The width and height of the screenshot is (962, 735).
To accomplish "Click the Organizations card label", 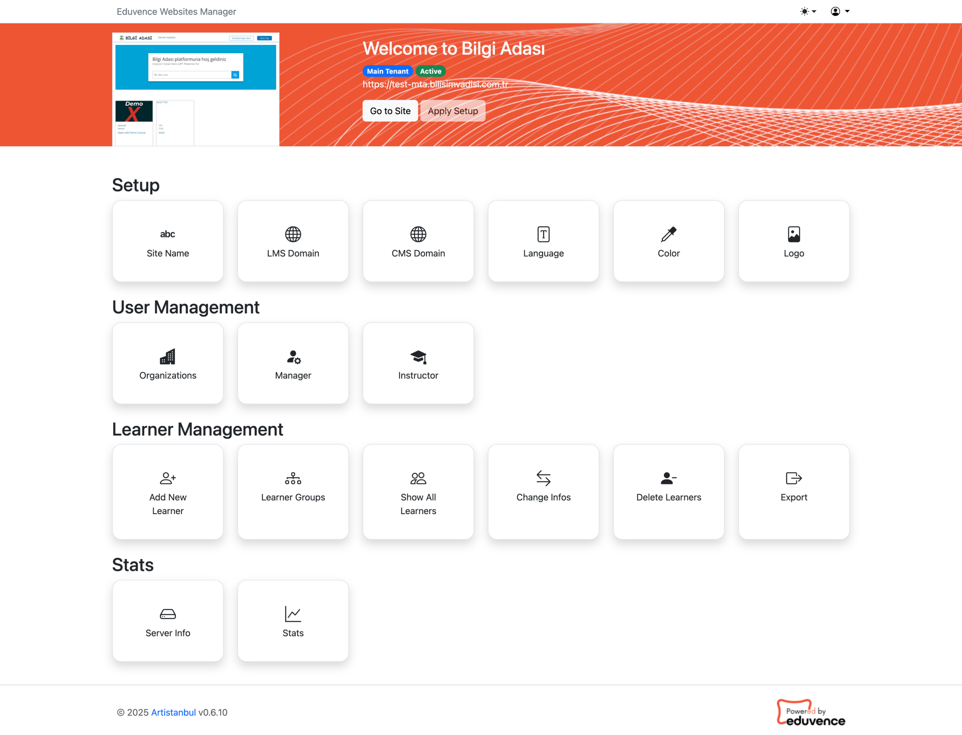I will 168,375.
